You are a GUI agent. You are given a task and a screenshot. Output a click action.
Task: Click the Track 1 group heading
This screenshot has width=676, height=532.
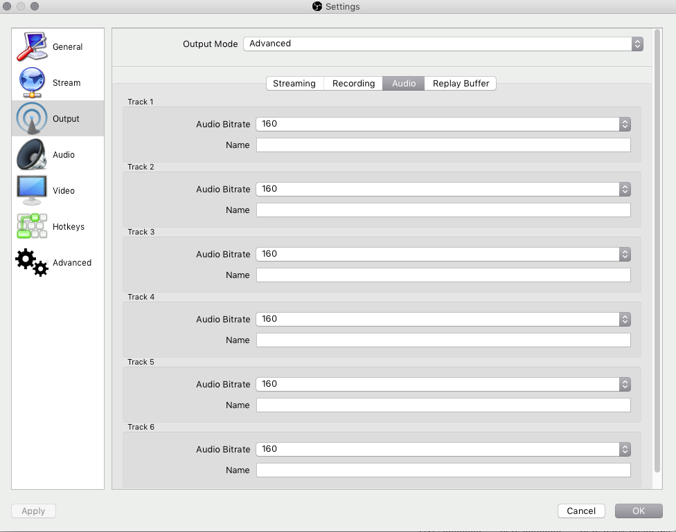coord(141,102)
